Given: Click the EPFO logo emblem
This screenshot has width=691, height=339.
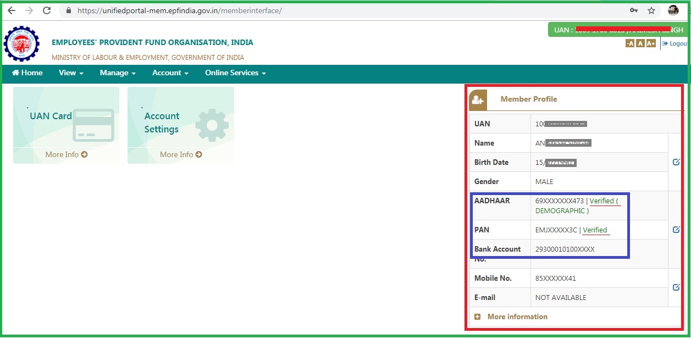Looking at the screenshot, I should pos(21,43).
